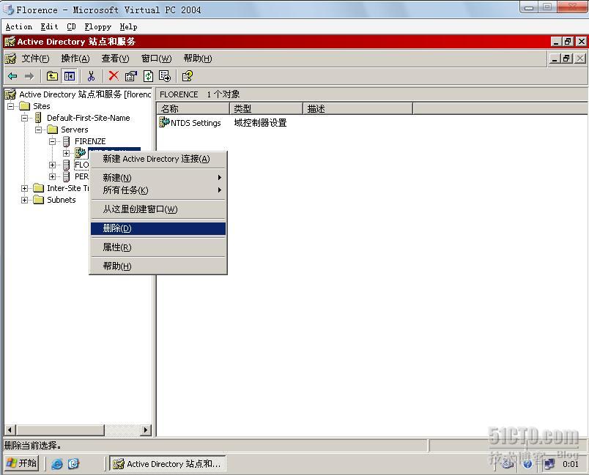Image resolution: width=589 pixels, height=475 pixels.
Task: Click the Refresh toolbar icon
Action: point(148,76)
